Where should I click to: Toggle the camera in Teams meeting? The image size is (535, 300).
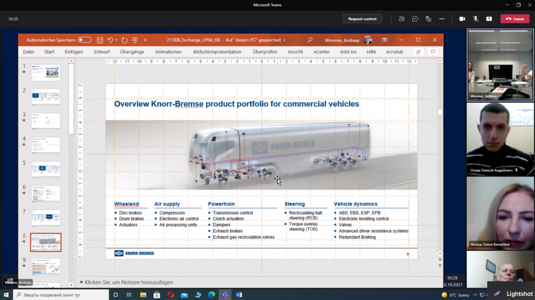pos(462,19)
